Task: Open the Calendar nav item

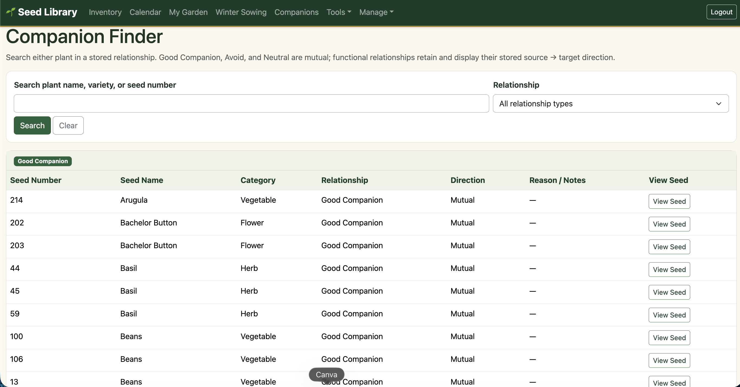Action: coord(145,12)
